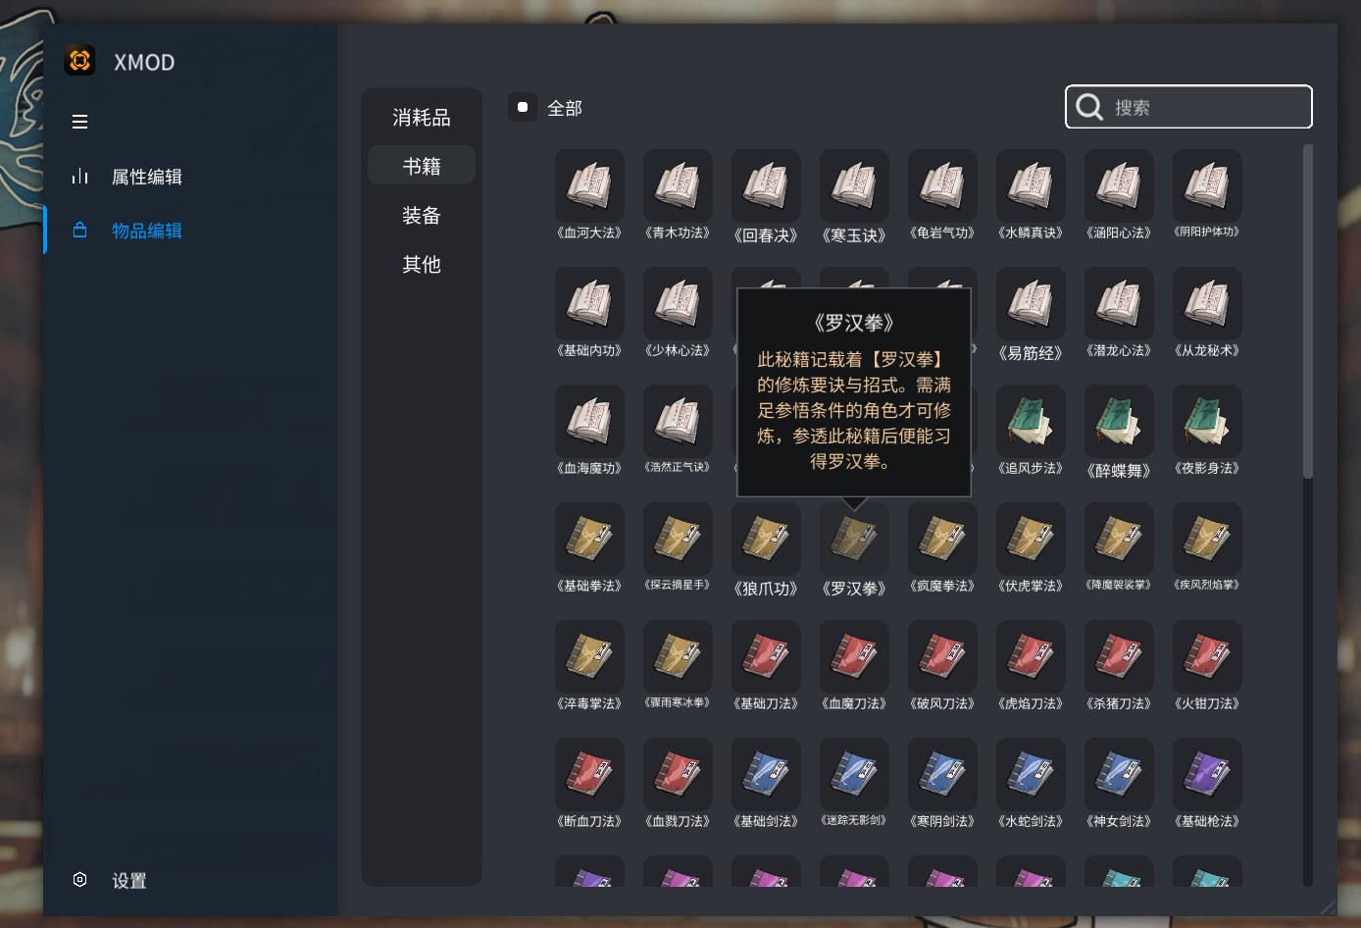Switch to the 消耗品 category
The height and width of the screenshot is (928, 1361).
(x=422, y=117)
